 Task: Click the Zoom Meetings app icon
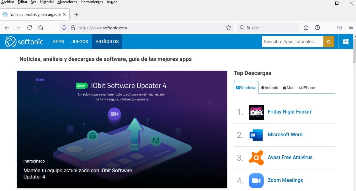point(256,181)
